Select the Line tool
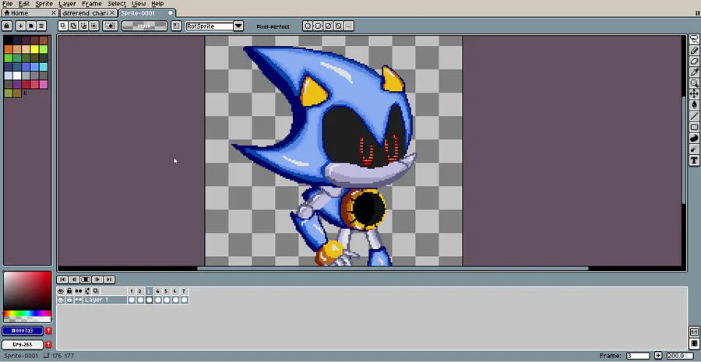The height and width of the screenshot is (362, 701). pos(694,116)
